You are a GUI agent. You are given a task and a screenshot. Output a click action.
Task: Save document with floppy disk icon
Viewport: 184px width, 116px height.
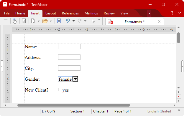(59, 21)
